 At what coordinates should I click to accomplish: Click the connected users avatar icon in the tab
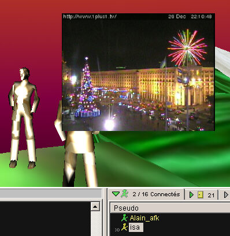pos(125,194)
